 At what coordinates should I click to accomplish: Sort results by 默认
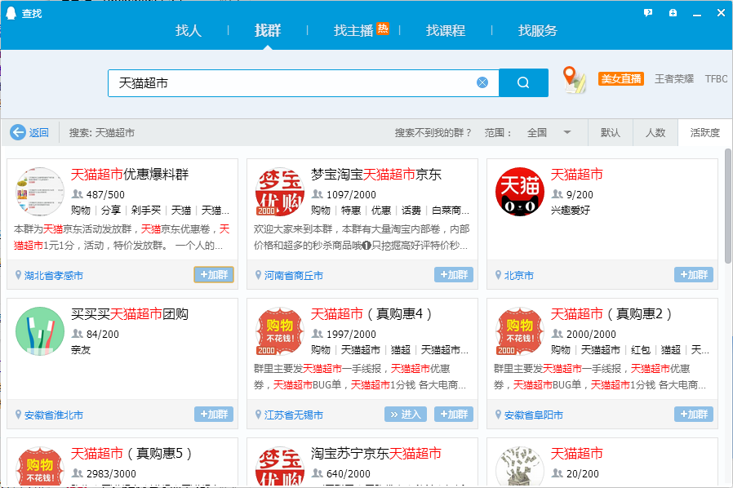pyautogui.click(x=611, y=133)
